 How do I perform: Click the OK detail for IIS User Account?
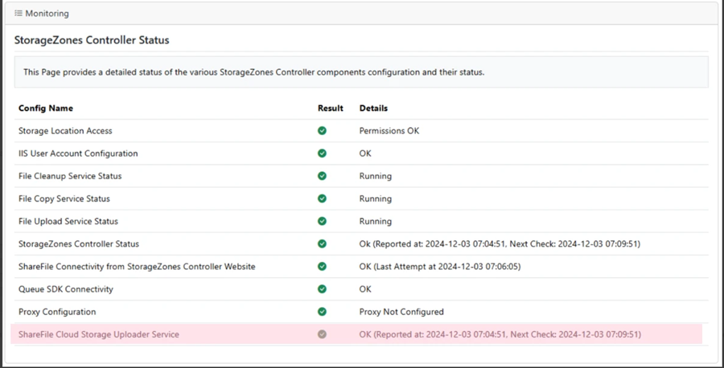pyautogui.click(x=365, y=153)
